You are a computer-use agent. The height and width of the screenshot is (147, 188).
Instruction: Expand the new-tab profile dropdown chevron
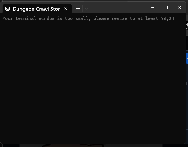[87, 9]
